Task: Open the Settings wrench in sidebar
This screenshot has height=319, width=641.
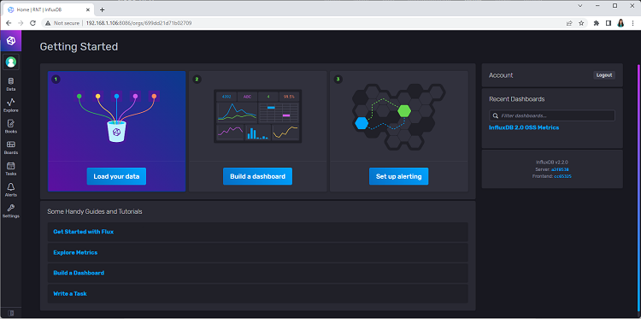Action: (x=11, y=211)
